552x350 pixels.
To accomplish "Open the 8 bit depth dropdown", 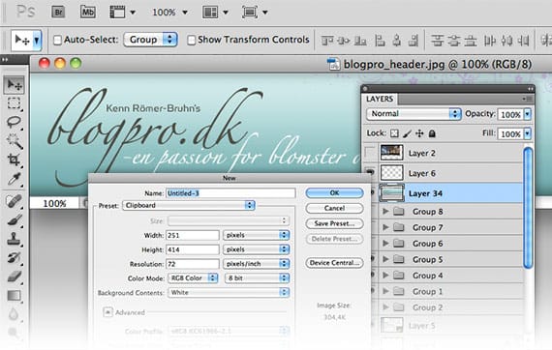I will (257, 277).
